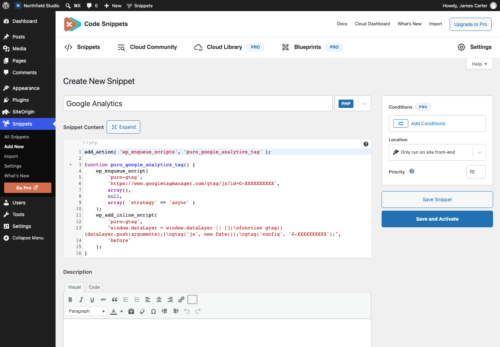Viewport: 500px width, 347px height.
Task: Apply italic formatting in description toolbar
Action: tap(81, 299)
